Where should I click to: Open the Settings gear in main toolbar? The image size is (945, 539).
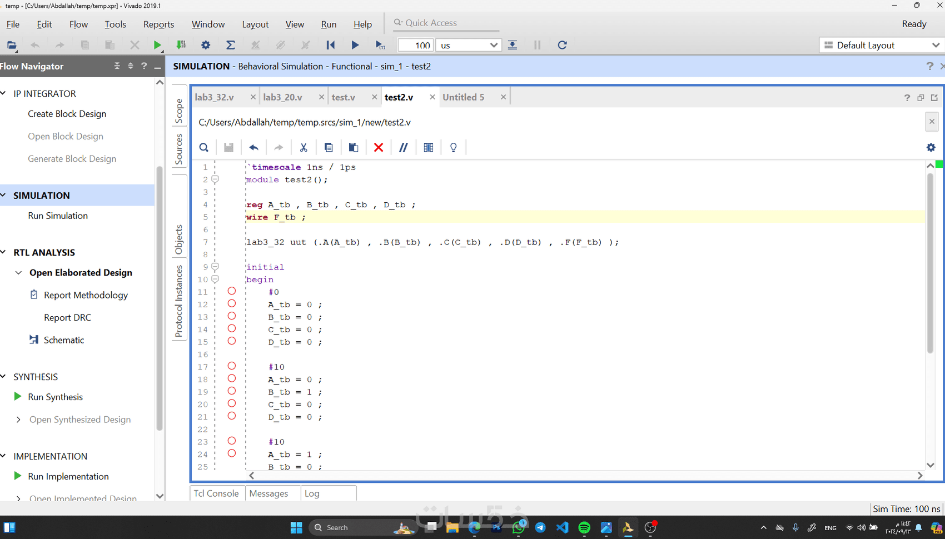pyautogui.click(x=206, y=45)
